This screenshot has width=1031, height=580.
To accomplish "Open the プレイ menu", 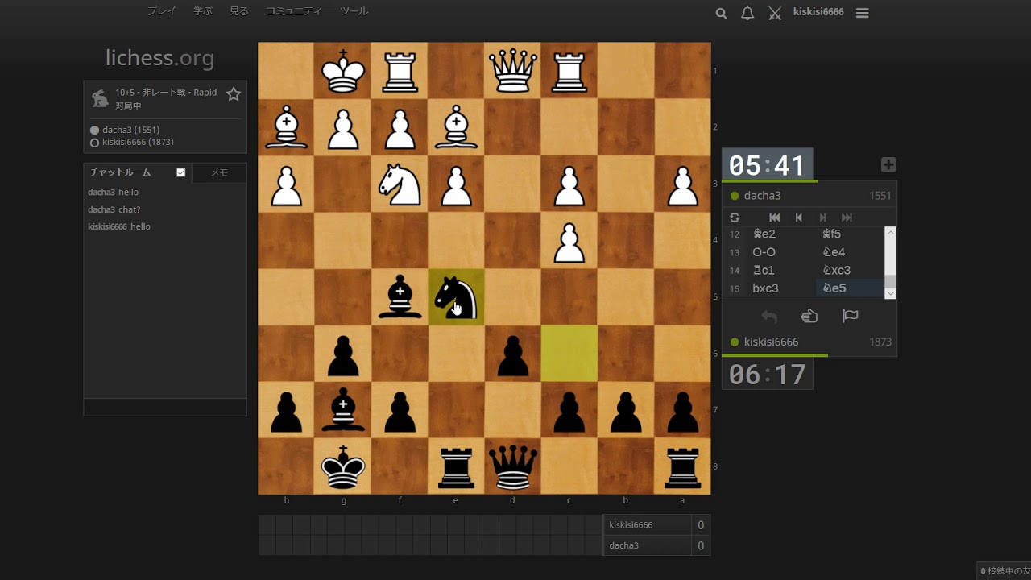I will point(162,11).
